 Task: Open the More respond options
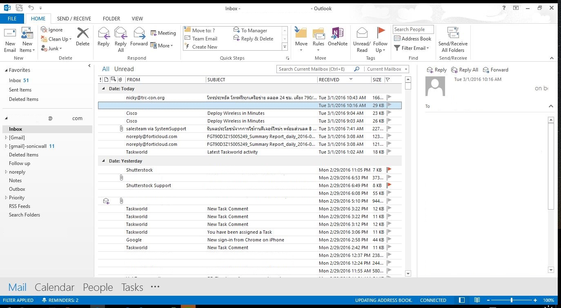[x=162, y=46]
